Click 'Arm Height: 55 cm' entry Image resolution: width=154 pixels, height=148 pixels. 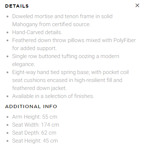pos(35,117)
